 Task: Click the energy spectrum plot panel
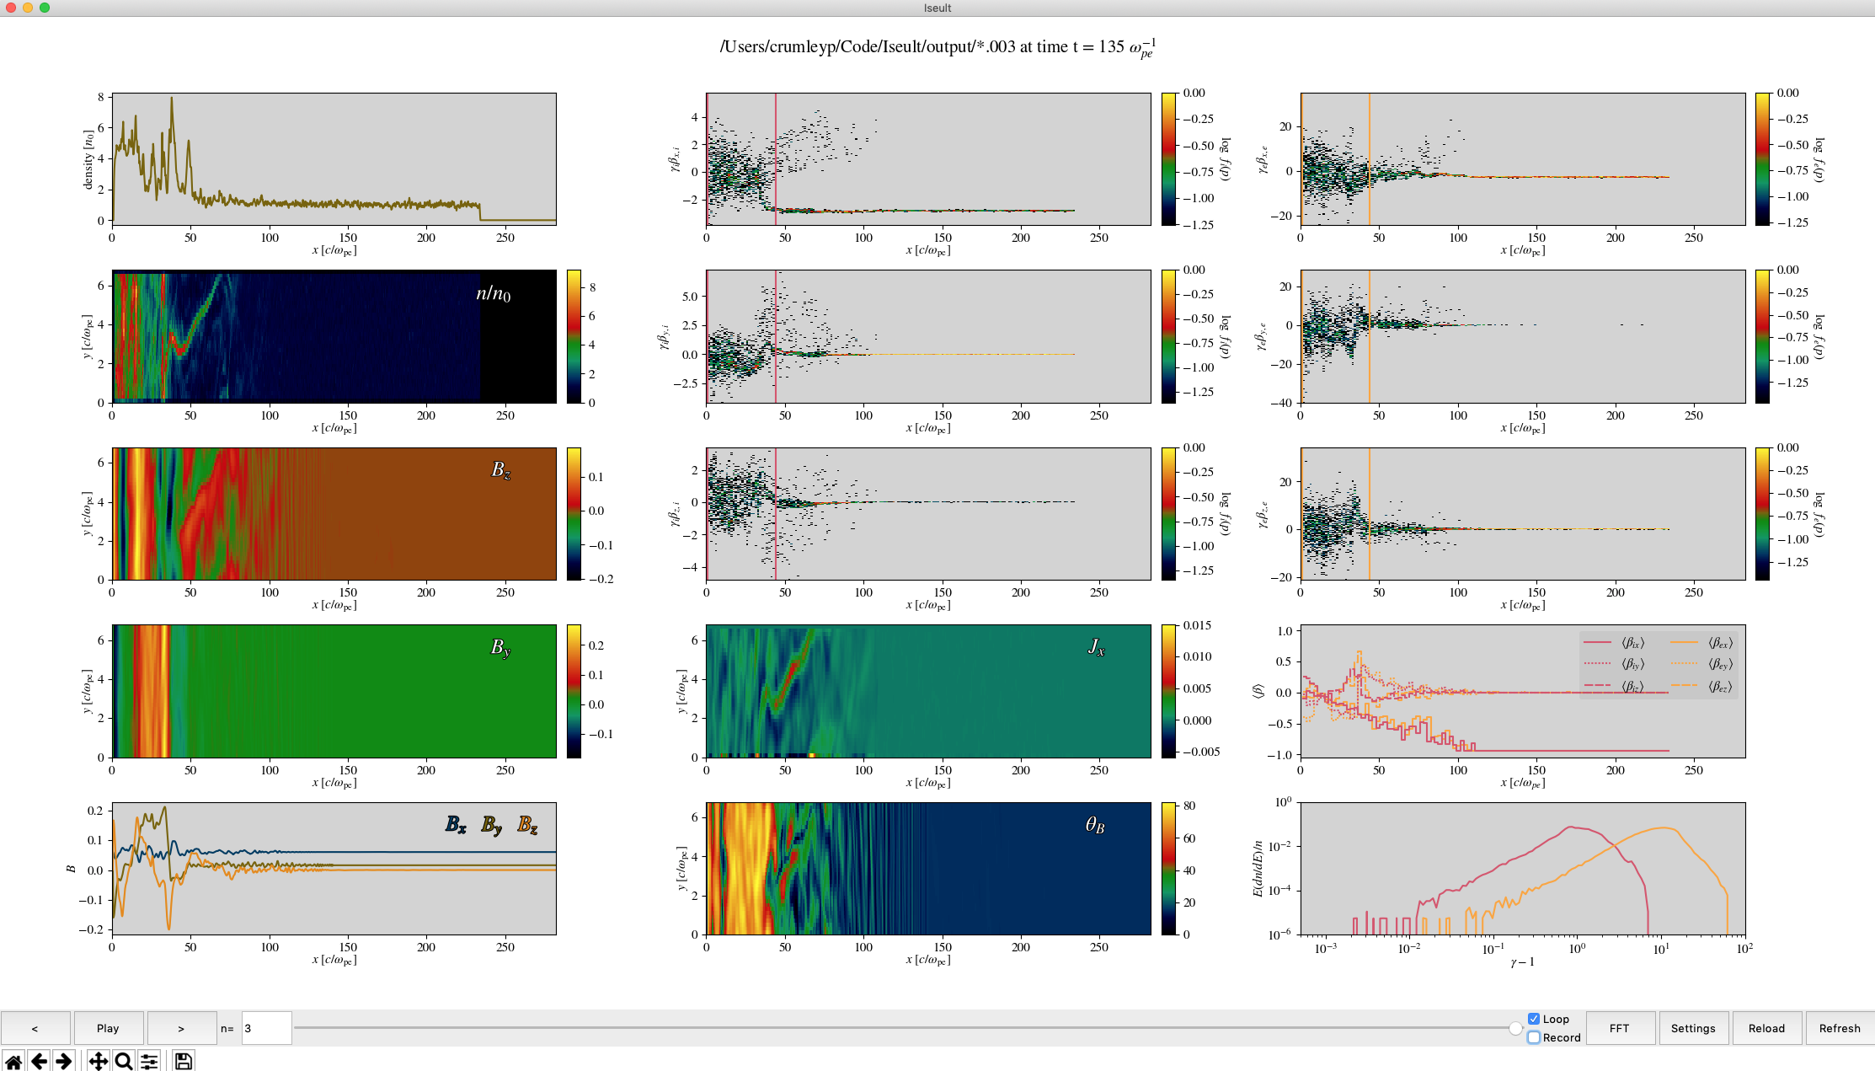(x=1522, y=868)
